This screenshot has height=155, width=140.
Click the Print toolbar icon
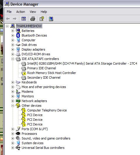coord(33,19)
